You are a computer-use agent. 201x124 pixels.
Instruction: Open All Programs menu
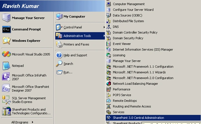point(20,122)
